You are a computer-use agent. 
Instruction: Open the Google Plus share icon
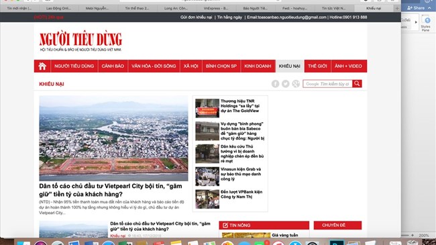click(x=296, y=84)
